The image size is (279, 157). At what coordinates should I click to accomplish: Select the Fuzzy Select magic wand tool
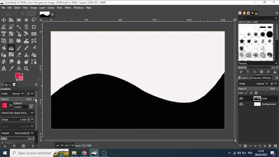point(19,27)
